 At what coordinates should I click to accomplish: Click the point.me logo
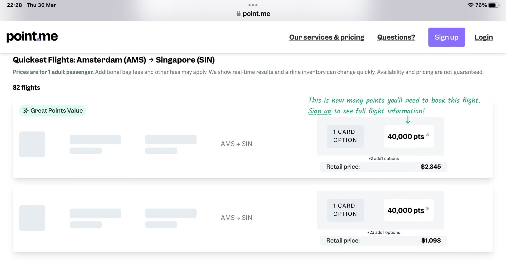(x=32, y=37)
